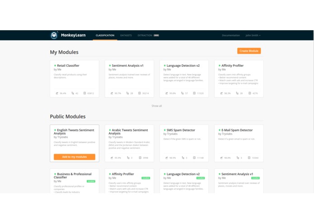Viewport: 314px width, 223px height.
Task: Open the Classification tab
Action: [x=105, y=35]
